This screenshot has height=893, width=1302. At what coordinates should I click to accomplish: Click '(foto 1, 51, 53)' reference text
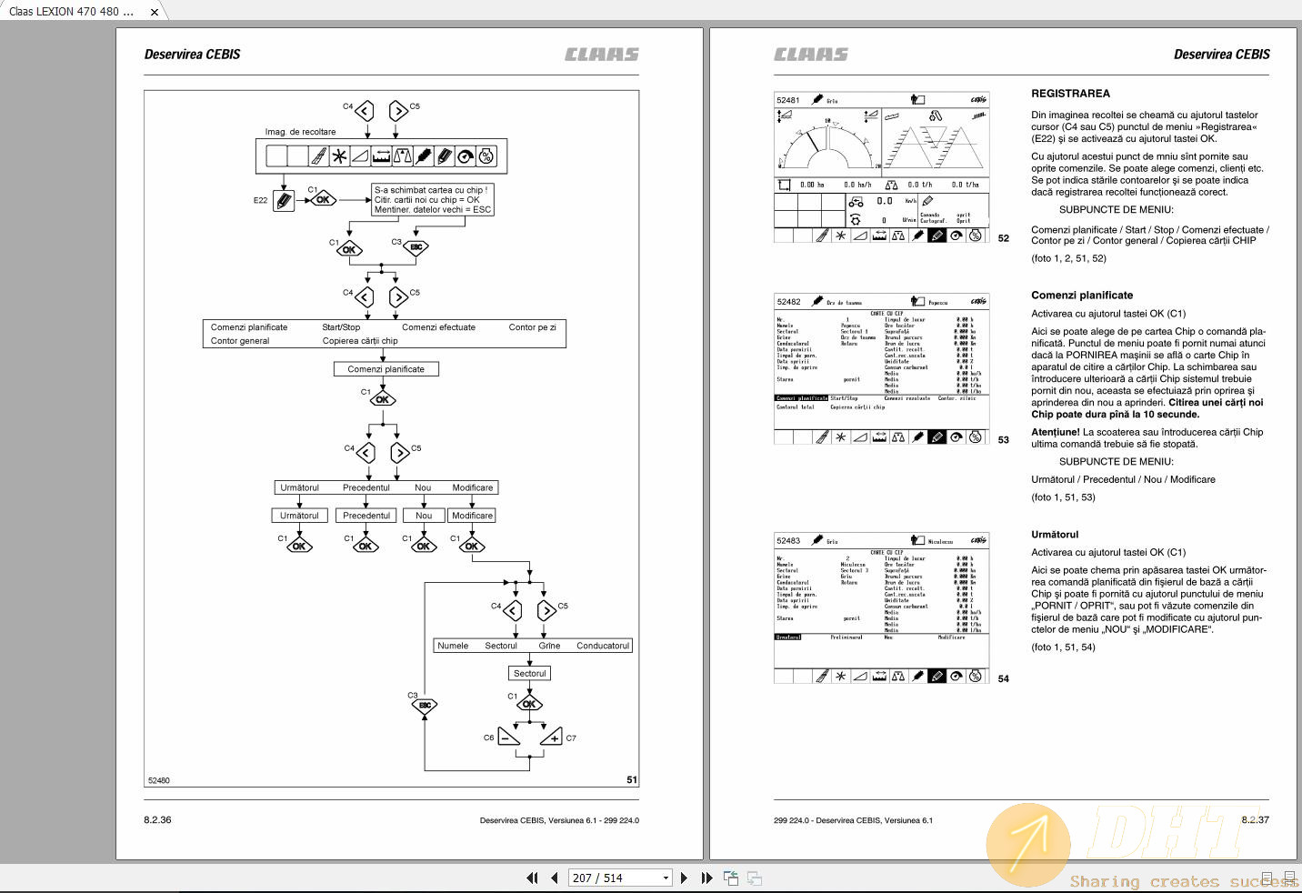[x=1063, y=497]
